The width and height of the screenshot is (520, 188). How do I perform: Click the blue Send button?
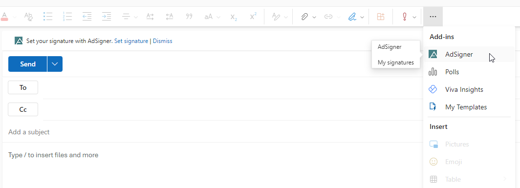tap(27, 64)
